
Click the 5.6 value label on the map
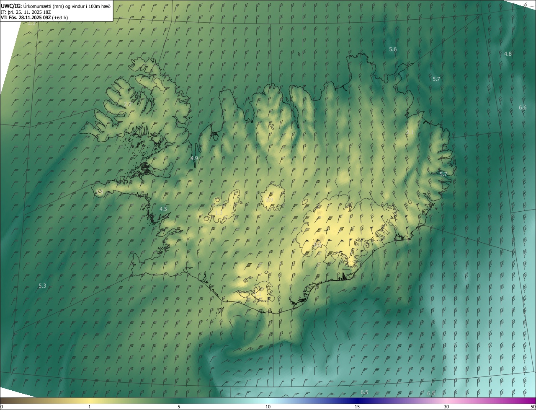pos(393,49)
